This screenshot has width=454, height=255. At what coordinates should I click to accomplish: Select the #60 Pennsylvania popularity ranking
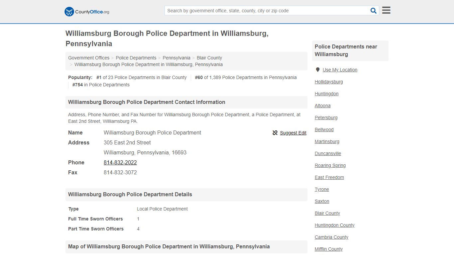click(x=246, y=77)
